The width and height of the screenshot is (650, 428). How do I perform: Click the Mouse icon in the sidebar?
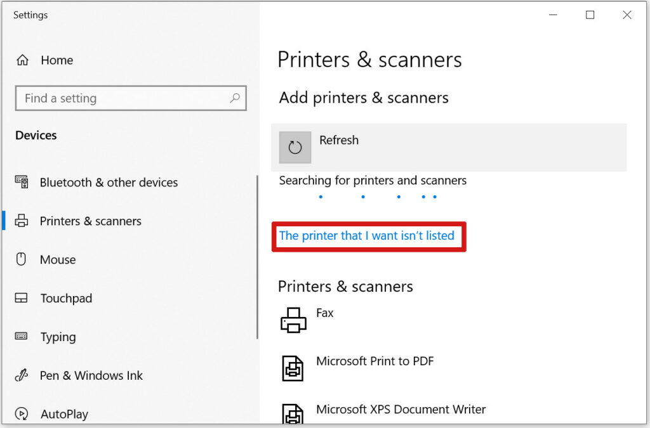21,259
